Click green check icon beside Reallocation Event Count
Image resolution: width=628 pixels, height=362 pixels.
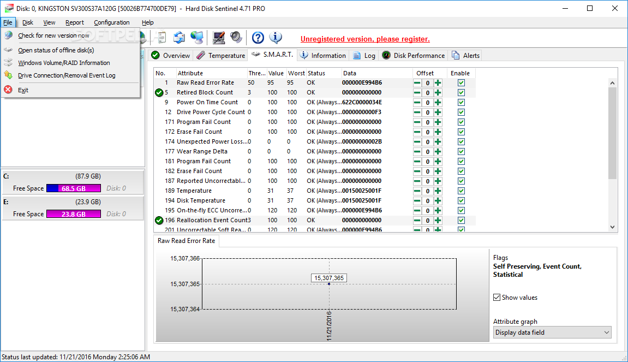pyautogui.click(x=159, y=220)
